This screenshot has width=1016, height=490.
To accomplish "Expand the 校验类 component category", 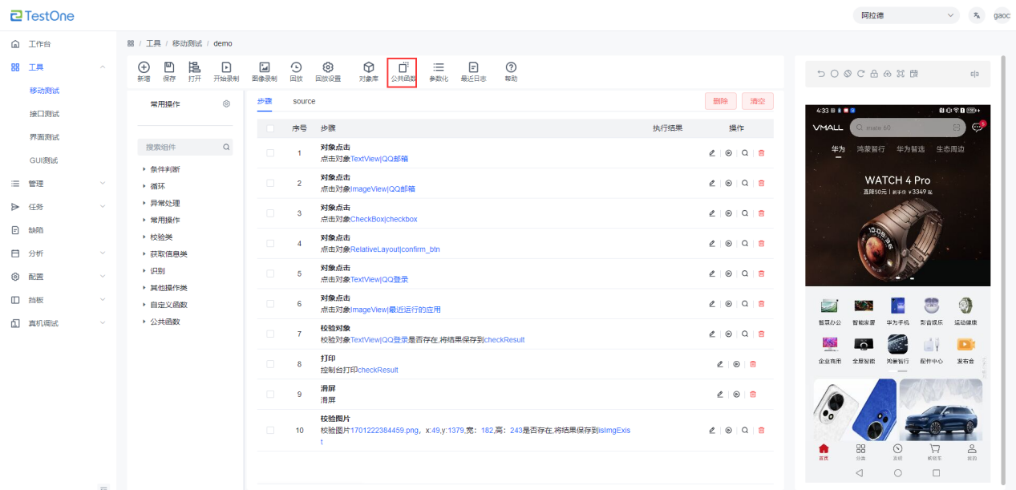I will pos(160,237).
